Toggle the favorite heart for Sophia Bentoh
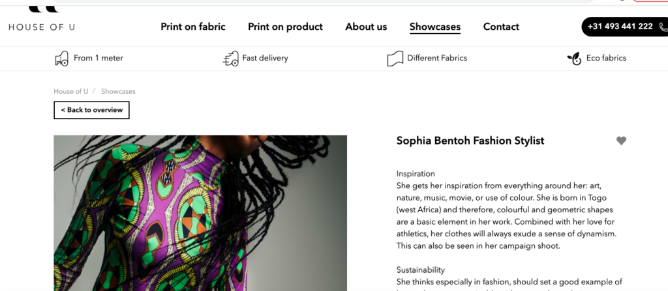Viewport: 668px width, 291px height. 621,141
